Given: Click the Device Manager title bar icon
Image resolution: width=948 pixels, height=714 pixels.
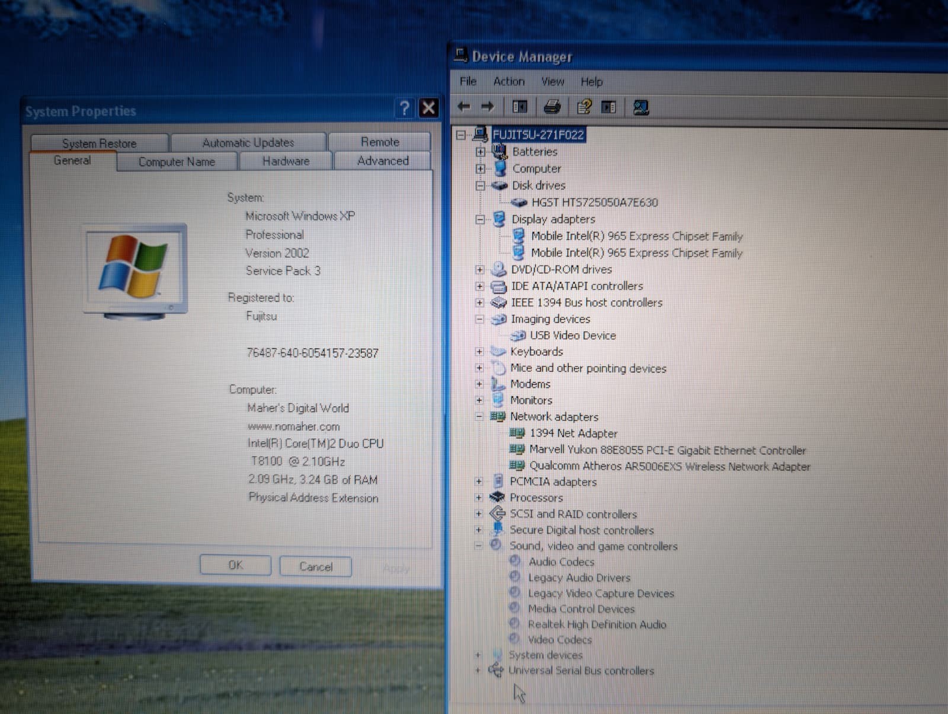Looking at the screenshot, I should pyautogui.click(x=460, y=55).
